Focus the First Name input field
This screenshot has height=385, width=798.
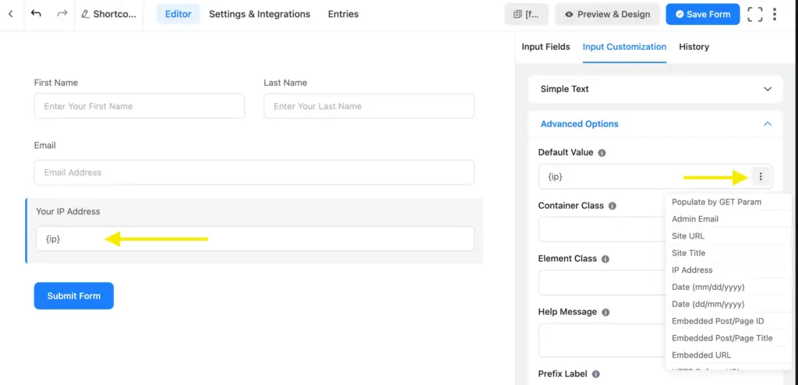click(139, 106)
